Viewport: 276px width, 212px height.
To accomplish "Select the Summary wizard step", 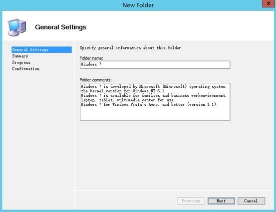I will [20, 56].
